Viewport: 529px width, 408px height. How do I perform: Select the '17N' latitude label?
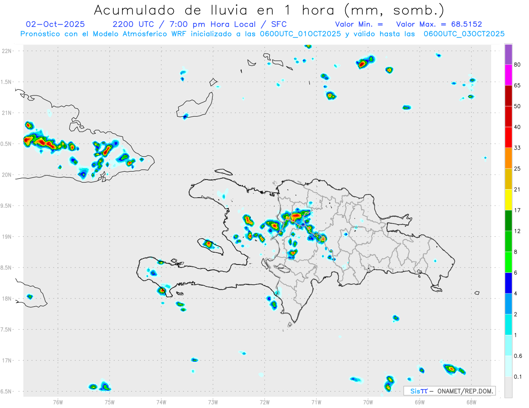(x=7, y=360)
